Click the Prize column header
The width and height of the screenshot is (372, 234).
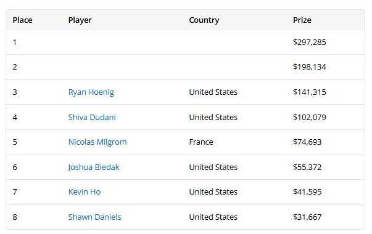(302, 20)
